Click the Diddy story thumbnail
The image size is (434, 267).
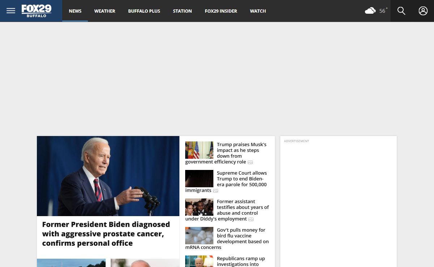[x=199, y=207]
